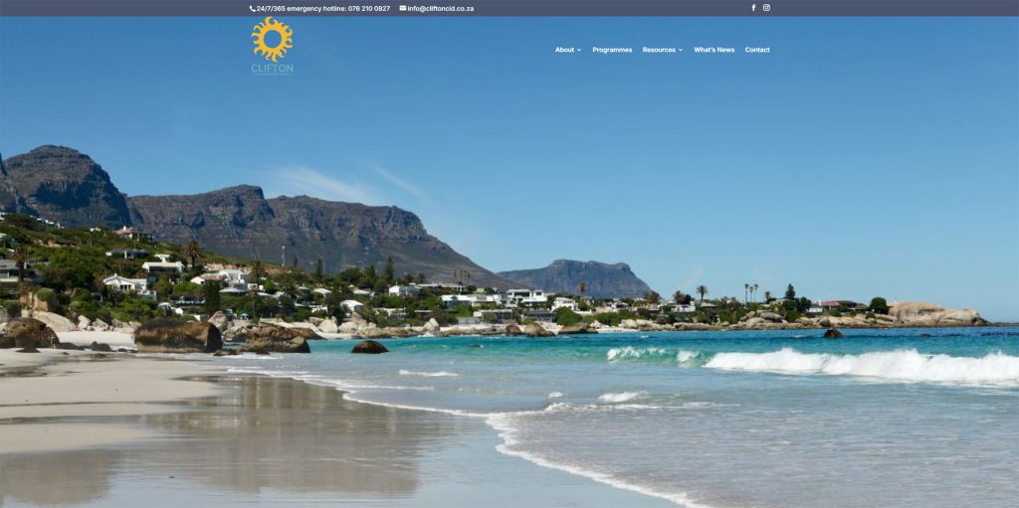
Task: Expand the Resources dropdown chevron
Action: tap(681, 50)
